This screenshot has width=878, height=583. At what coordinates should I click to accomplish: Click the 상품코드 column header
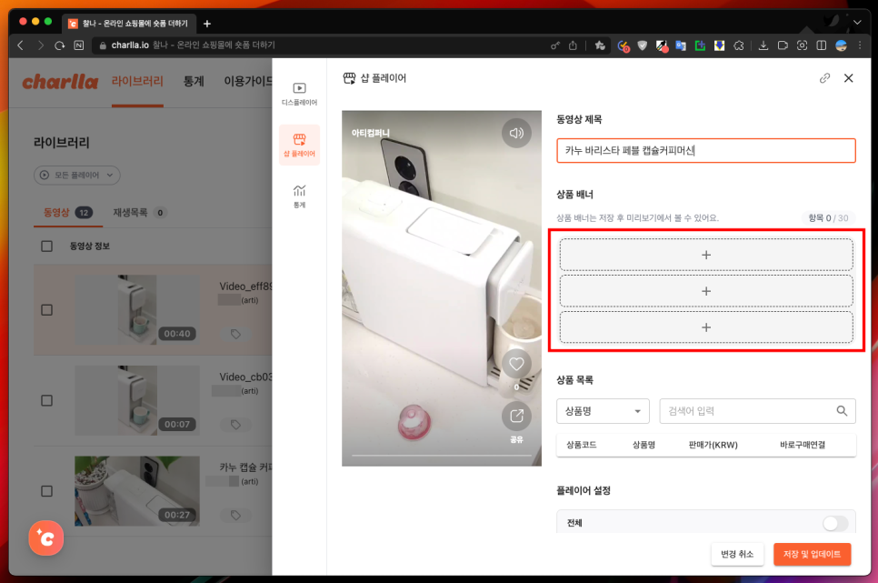(581, 445)
